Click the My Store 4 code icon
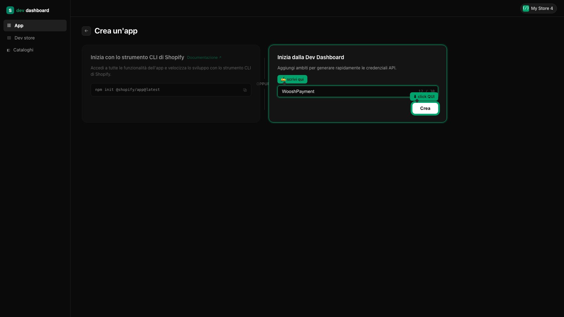Viewport: 564px width, 317px height. (x=526, y=8)
